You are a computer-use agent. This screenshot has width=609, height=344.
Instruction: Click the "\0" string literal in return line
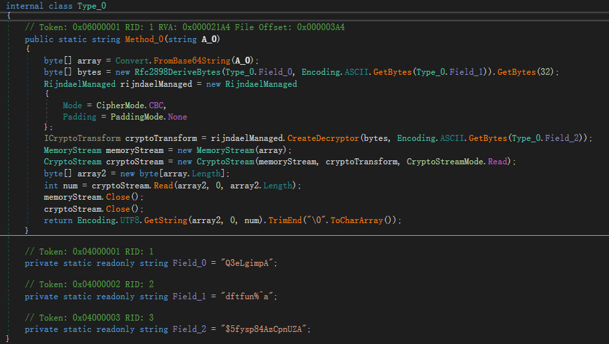(x=316, y=220)
